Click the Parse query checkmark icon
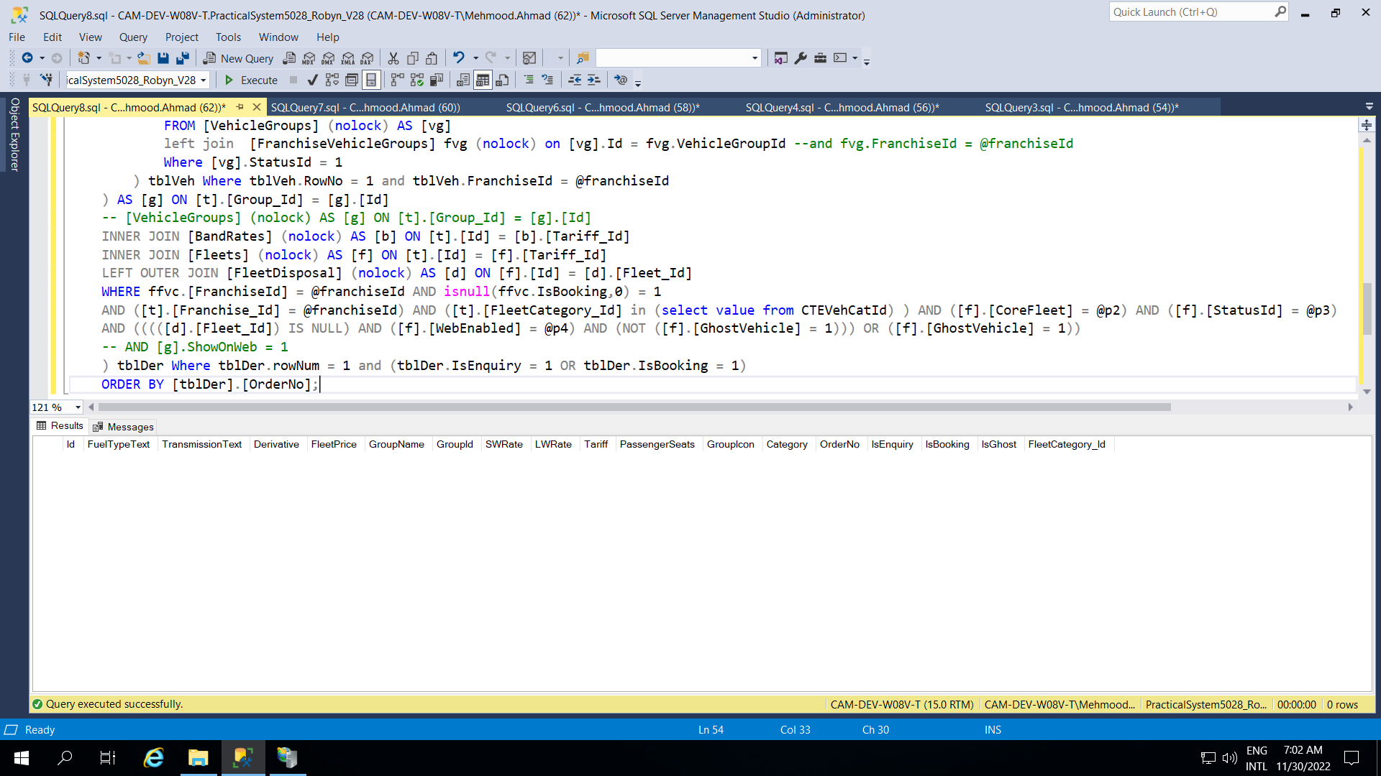Image resolution: width=1381 pixels, height=776 pixels. click(x=312, y=80)
